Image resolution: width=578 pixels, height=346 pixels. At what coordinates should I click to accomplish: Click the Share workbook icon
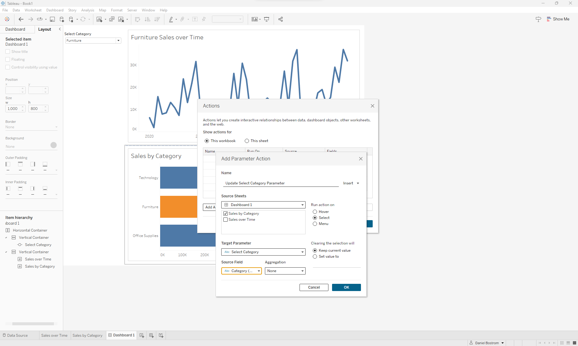click(x=281, y=19)
